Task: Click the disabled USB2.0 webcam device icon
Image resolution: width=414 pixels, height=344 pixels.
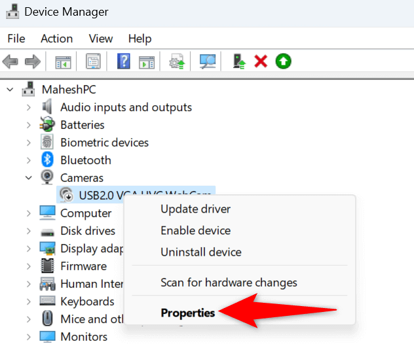Action: [66, 194]
